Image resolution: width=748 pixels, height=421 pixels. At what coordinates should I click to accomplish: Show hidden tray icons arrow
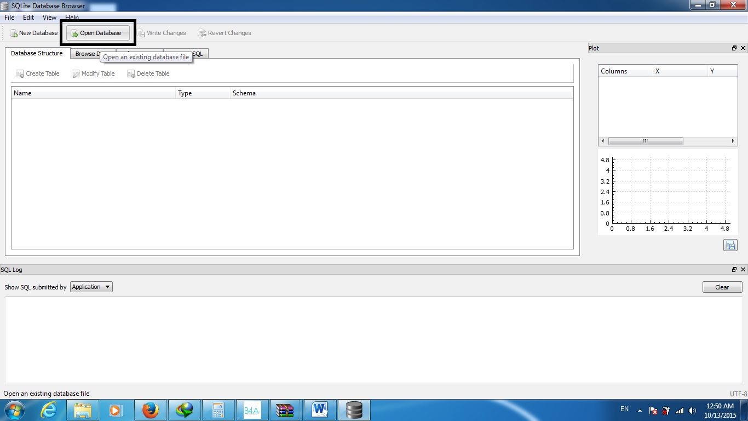pyautogui.click(x=639, y=410)
